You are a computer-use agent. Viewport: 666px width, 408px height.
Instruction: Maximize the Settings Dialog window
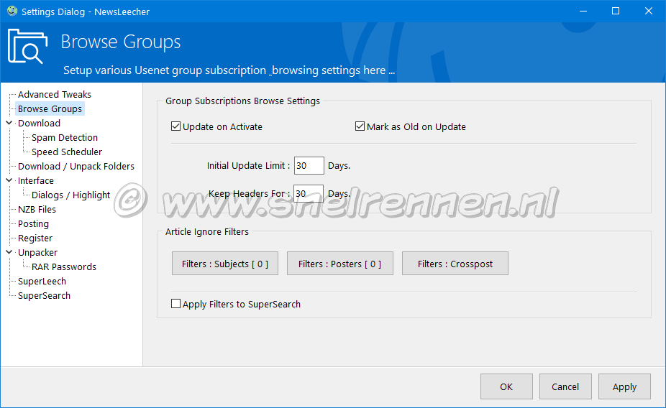(x=616, y=11)
